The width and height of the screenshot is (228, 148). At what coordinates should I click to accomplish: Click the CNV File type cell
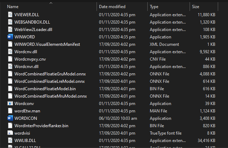coord(158,59)
